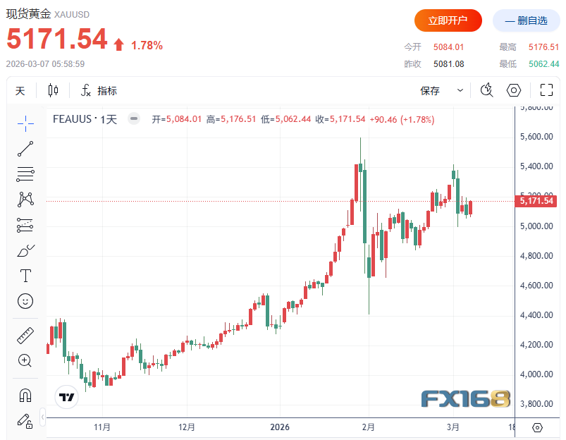Open the candlestick chart style selector
Screen dimensions: 566x440
click(x=54, y=90)
